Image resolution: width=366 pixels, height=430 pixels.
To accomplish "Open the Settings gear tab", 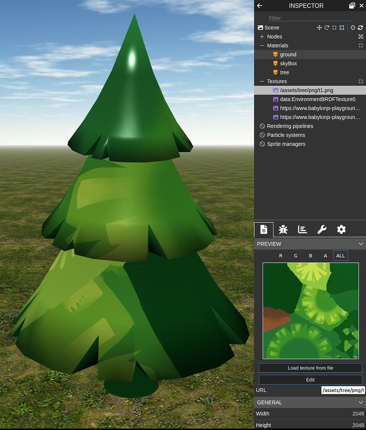I will [341, 229].
